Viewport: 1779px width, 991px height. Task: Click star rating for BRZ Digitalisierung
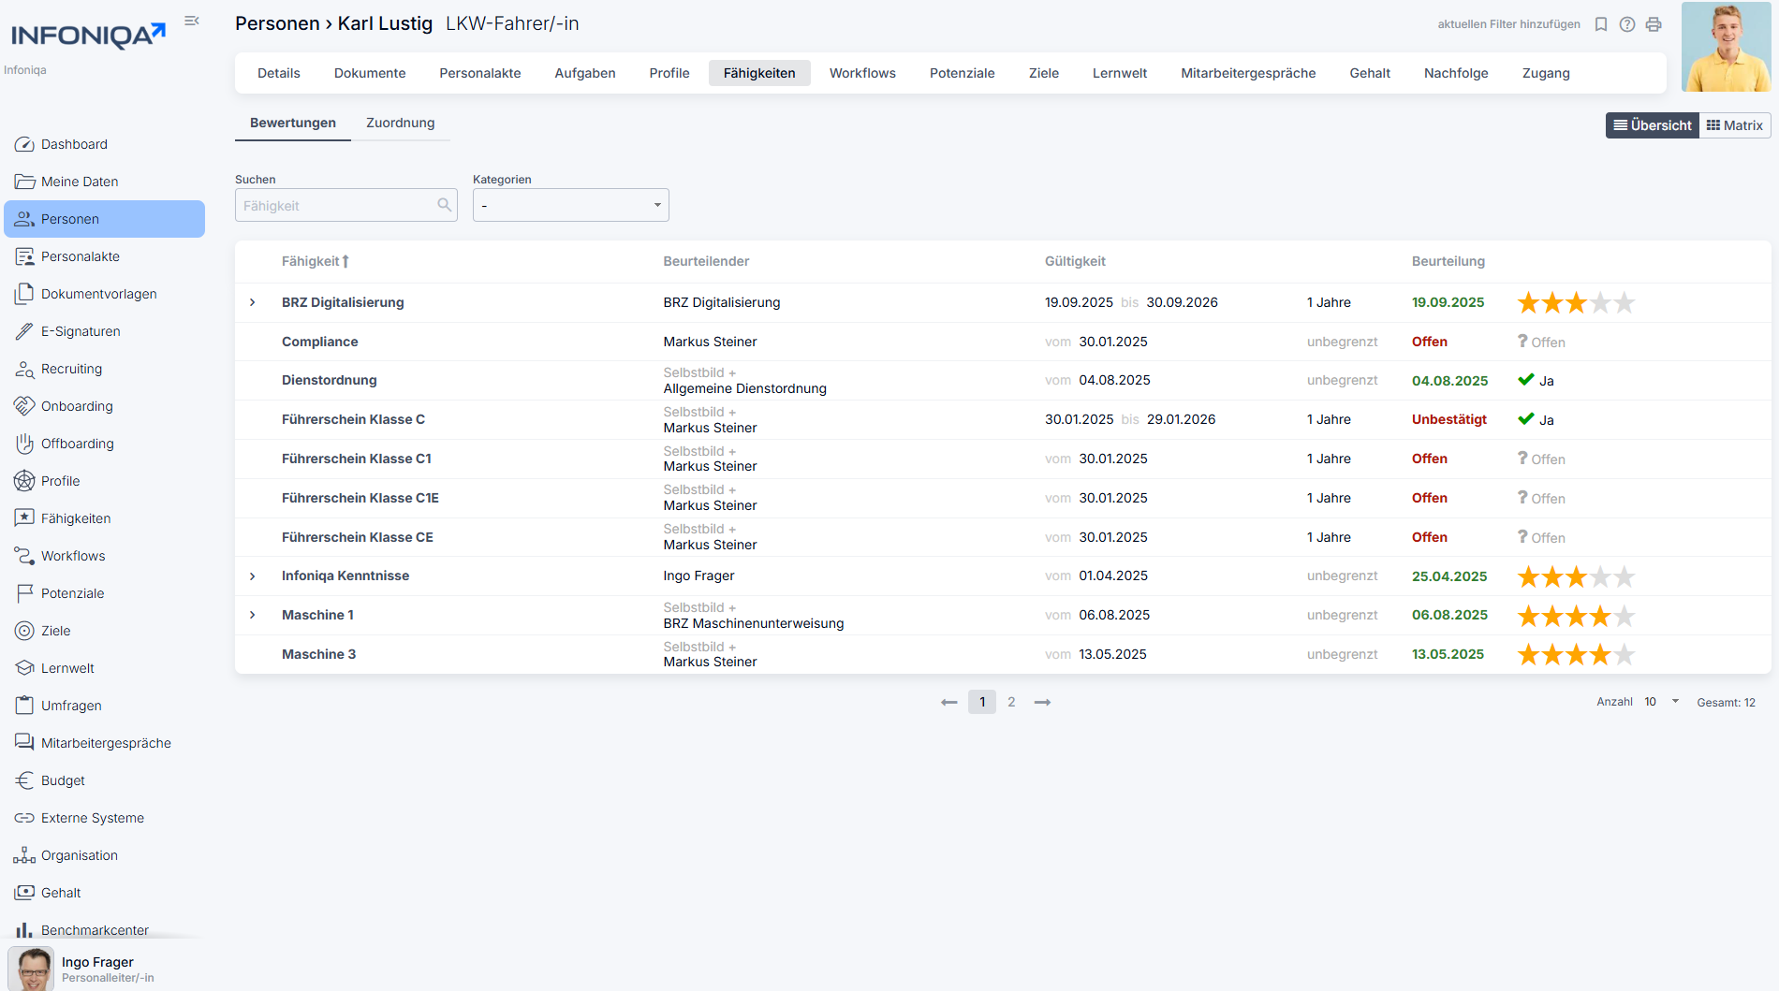tap(1577, 302)
